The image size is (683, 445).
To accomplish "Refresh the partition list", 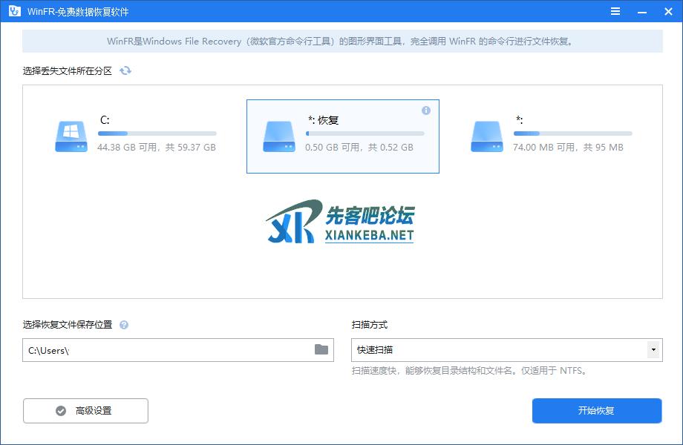I will (125, 70).
